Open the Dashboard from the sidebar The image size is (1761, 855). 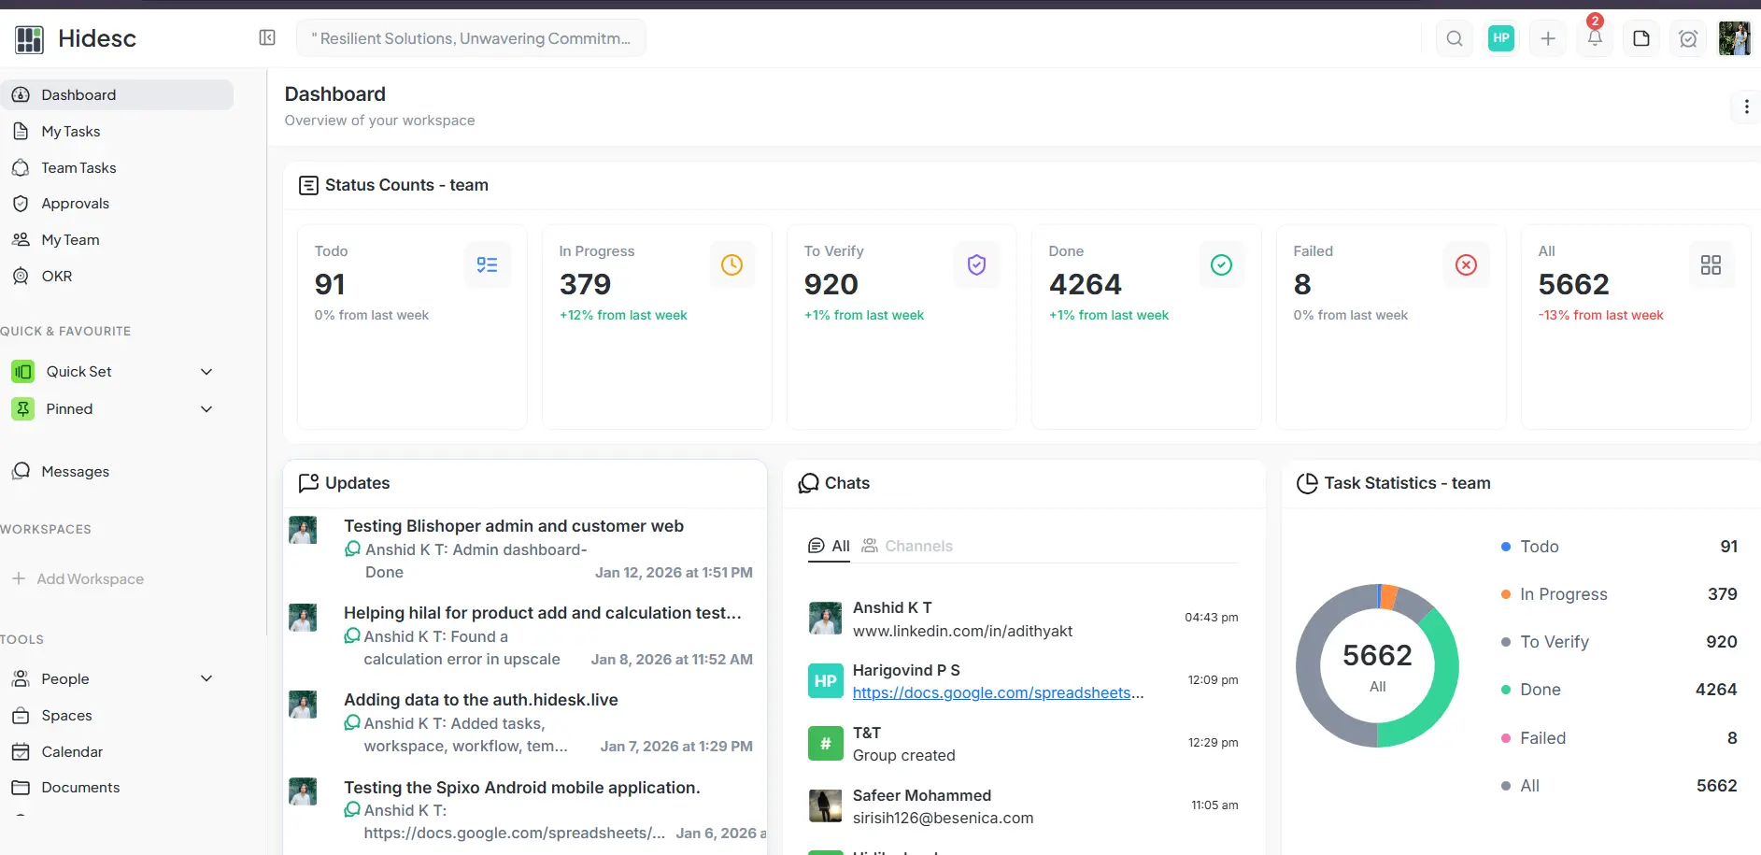(77, 94)
